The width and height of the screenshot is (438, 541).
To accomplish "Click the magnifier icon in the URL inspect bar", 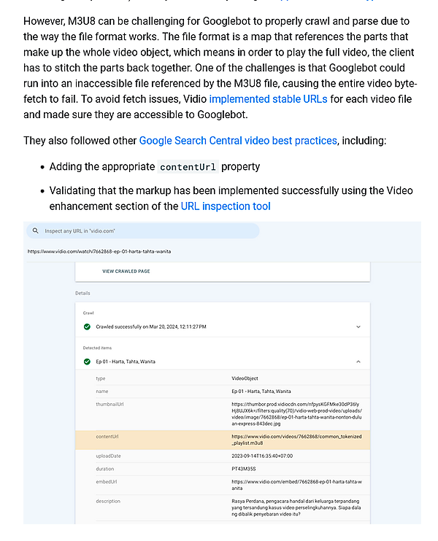I will click(35, 231).
